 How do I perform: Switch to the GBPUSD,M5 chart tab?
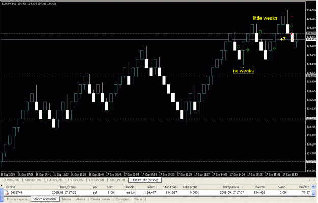33,180
